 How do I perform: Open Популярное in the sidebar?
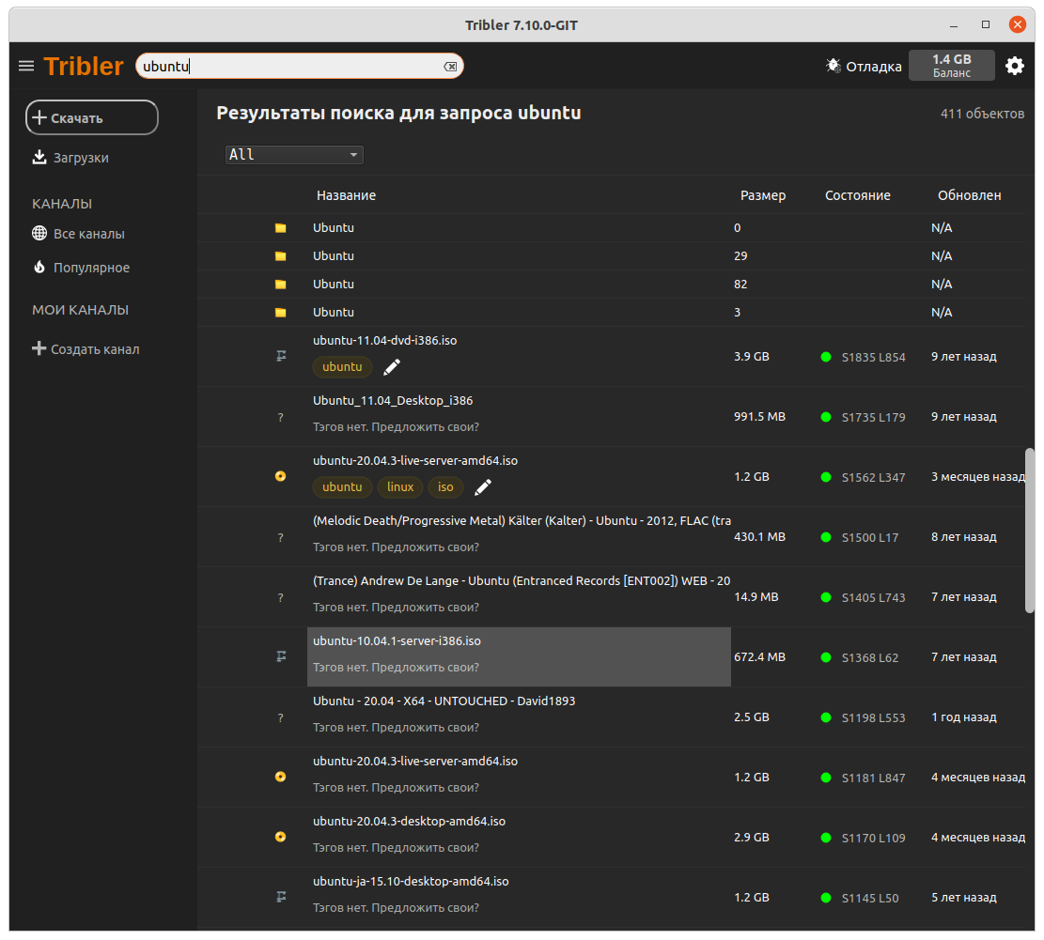tap(91, 268)
